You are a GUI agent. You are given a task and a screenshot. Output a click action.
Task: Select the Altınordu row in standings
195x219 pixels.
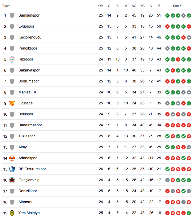click(97, 202)
